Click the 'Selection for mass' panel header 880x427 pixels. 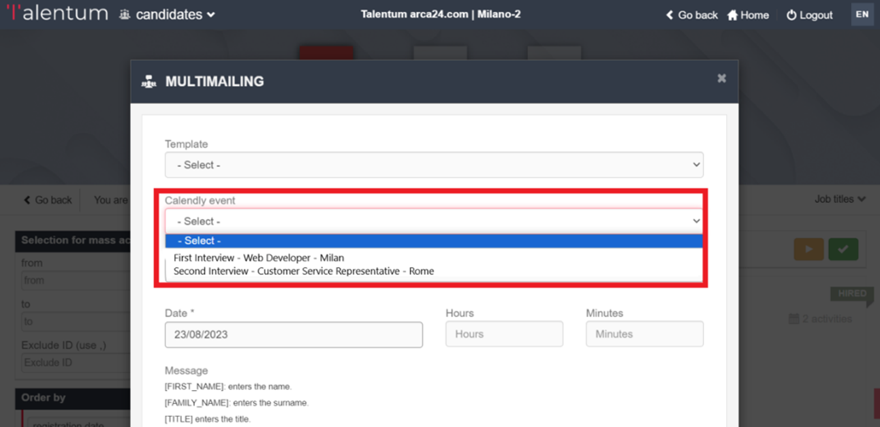73,240
